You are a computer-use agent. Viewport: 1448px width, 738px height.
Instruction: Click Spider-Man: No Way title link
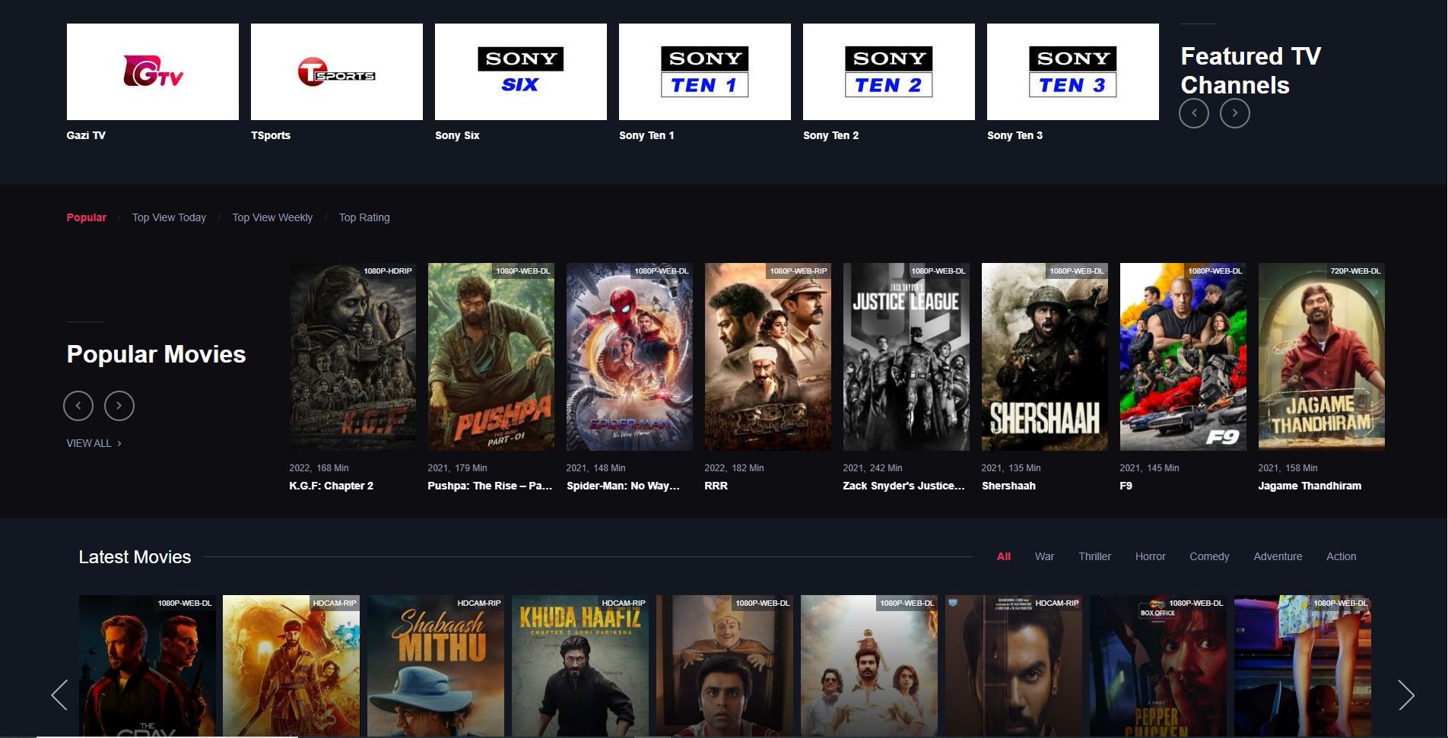click(x=623, y=486)
